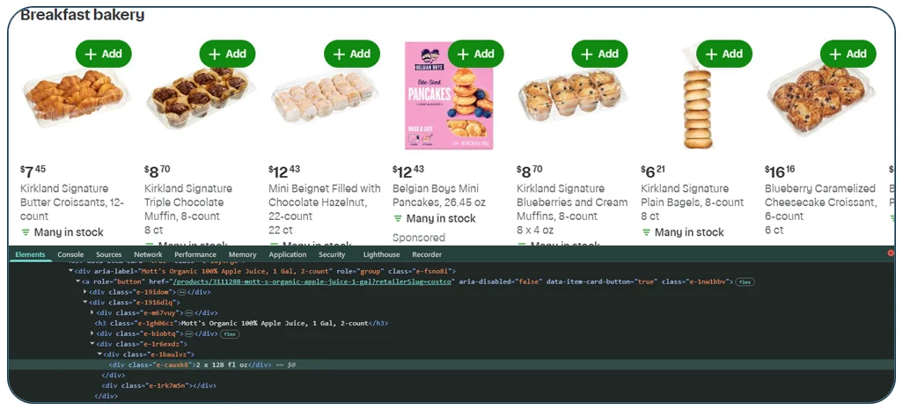
Task: Switch to the Elements tab
Action: pyautogui.click(x=30, y=254)
